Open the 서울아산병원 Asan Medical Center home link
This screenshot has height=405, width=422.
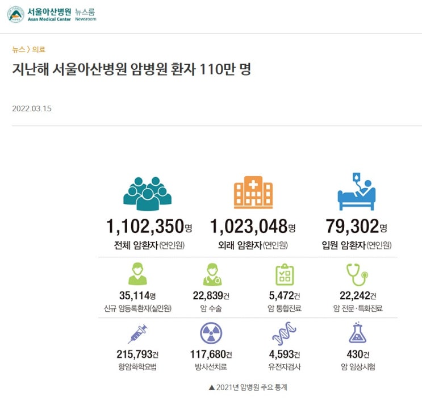[49, 15]
